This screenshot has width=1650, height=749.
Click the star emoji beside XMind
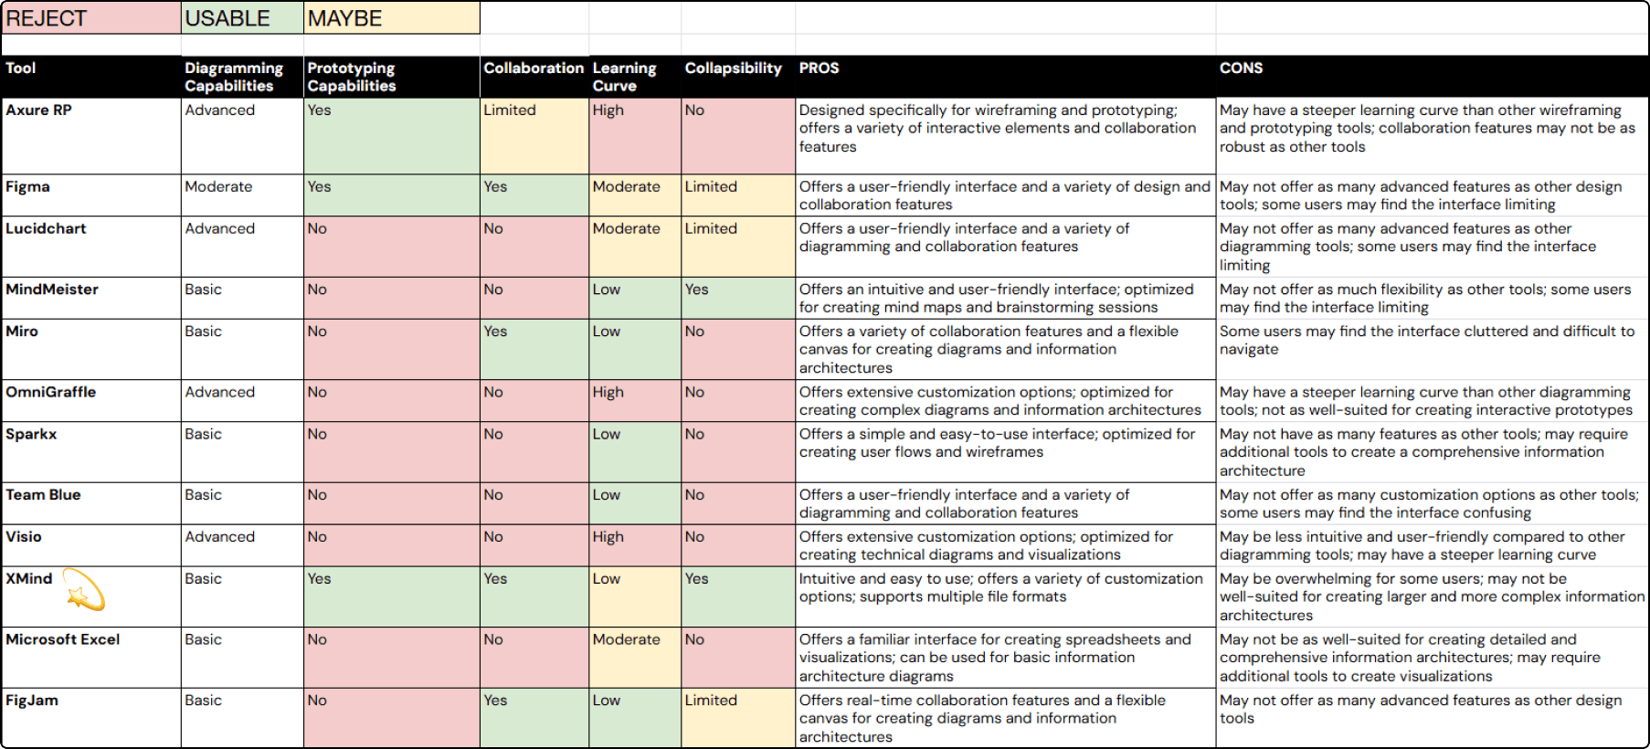(85, 590)
